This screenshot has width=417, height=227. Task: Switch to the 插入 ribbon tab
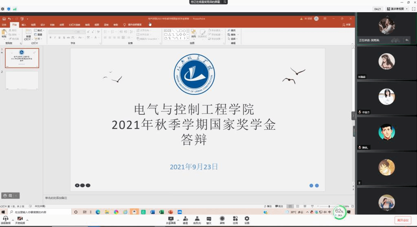(24, 24)
